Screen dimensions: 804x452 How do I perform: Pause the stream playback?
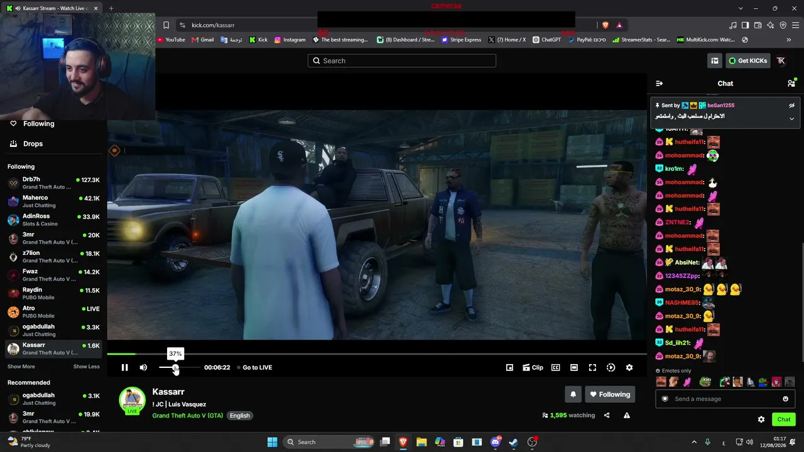(x=124, y=367)
